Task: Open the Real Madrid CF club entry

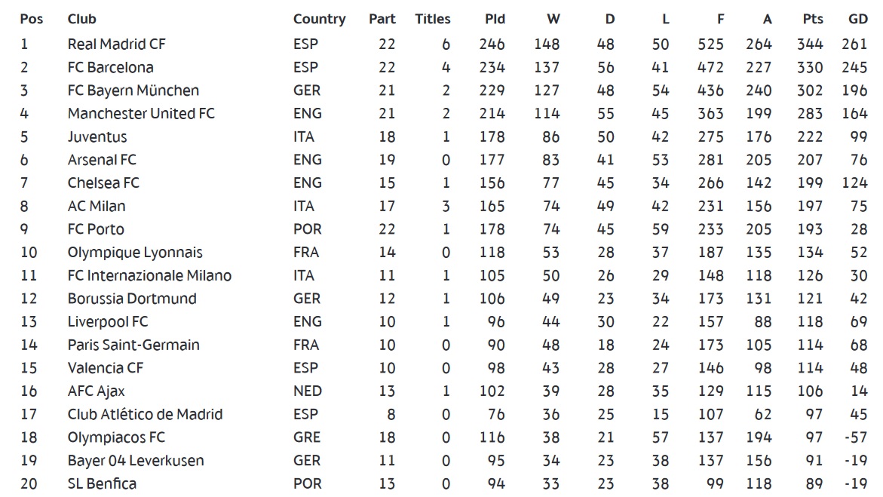Action: [116, 44]
